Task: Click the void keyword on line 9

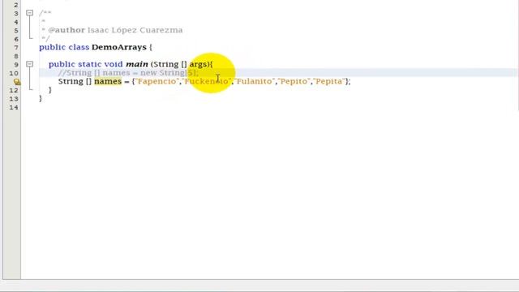Action: coord(114,64)
